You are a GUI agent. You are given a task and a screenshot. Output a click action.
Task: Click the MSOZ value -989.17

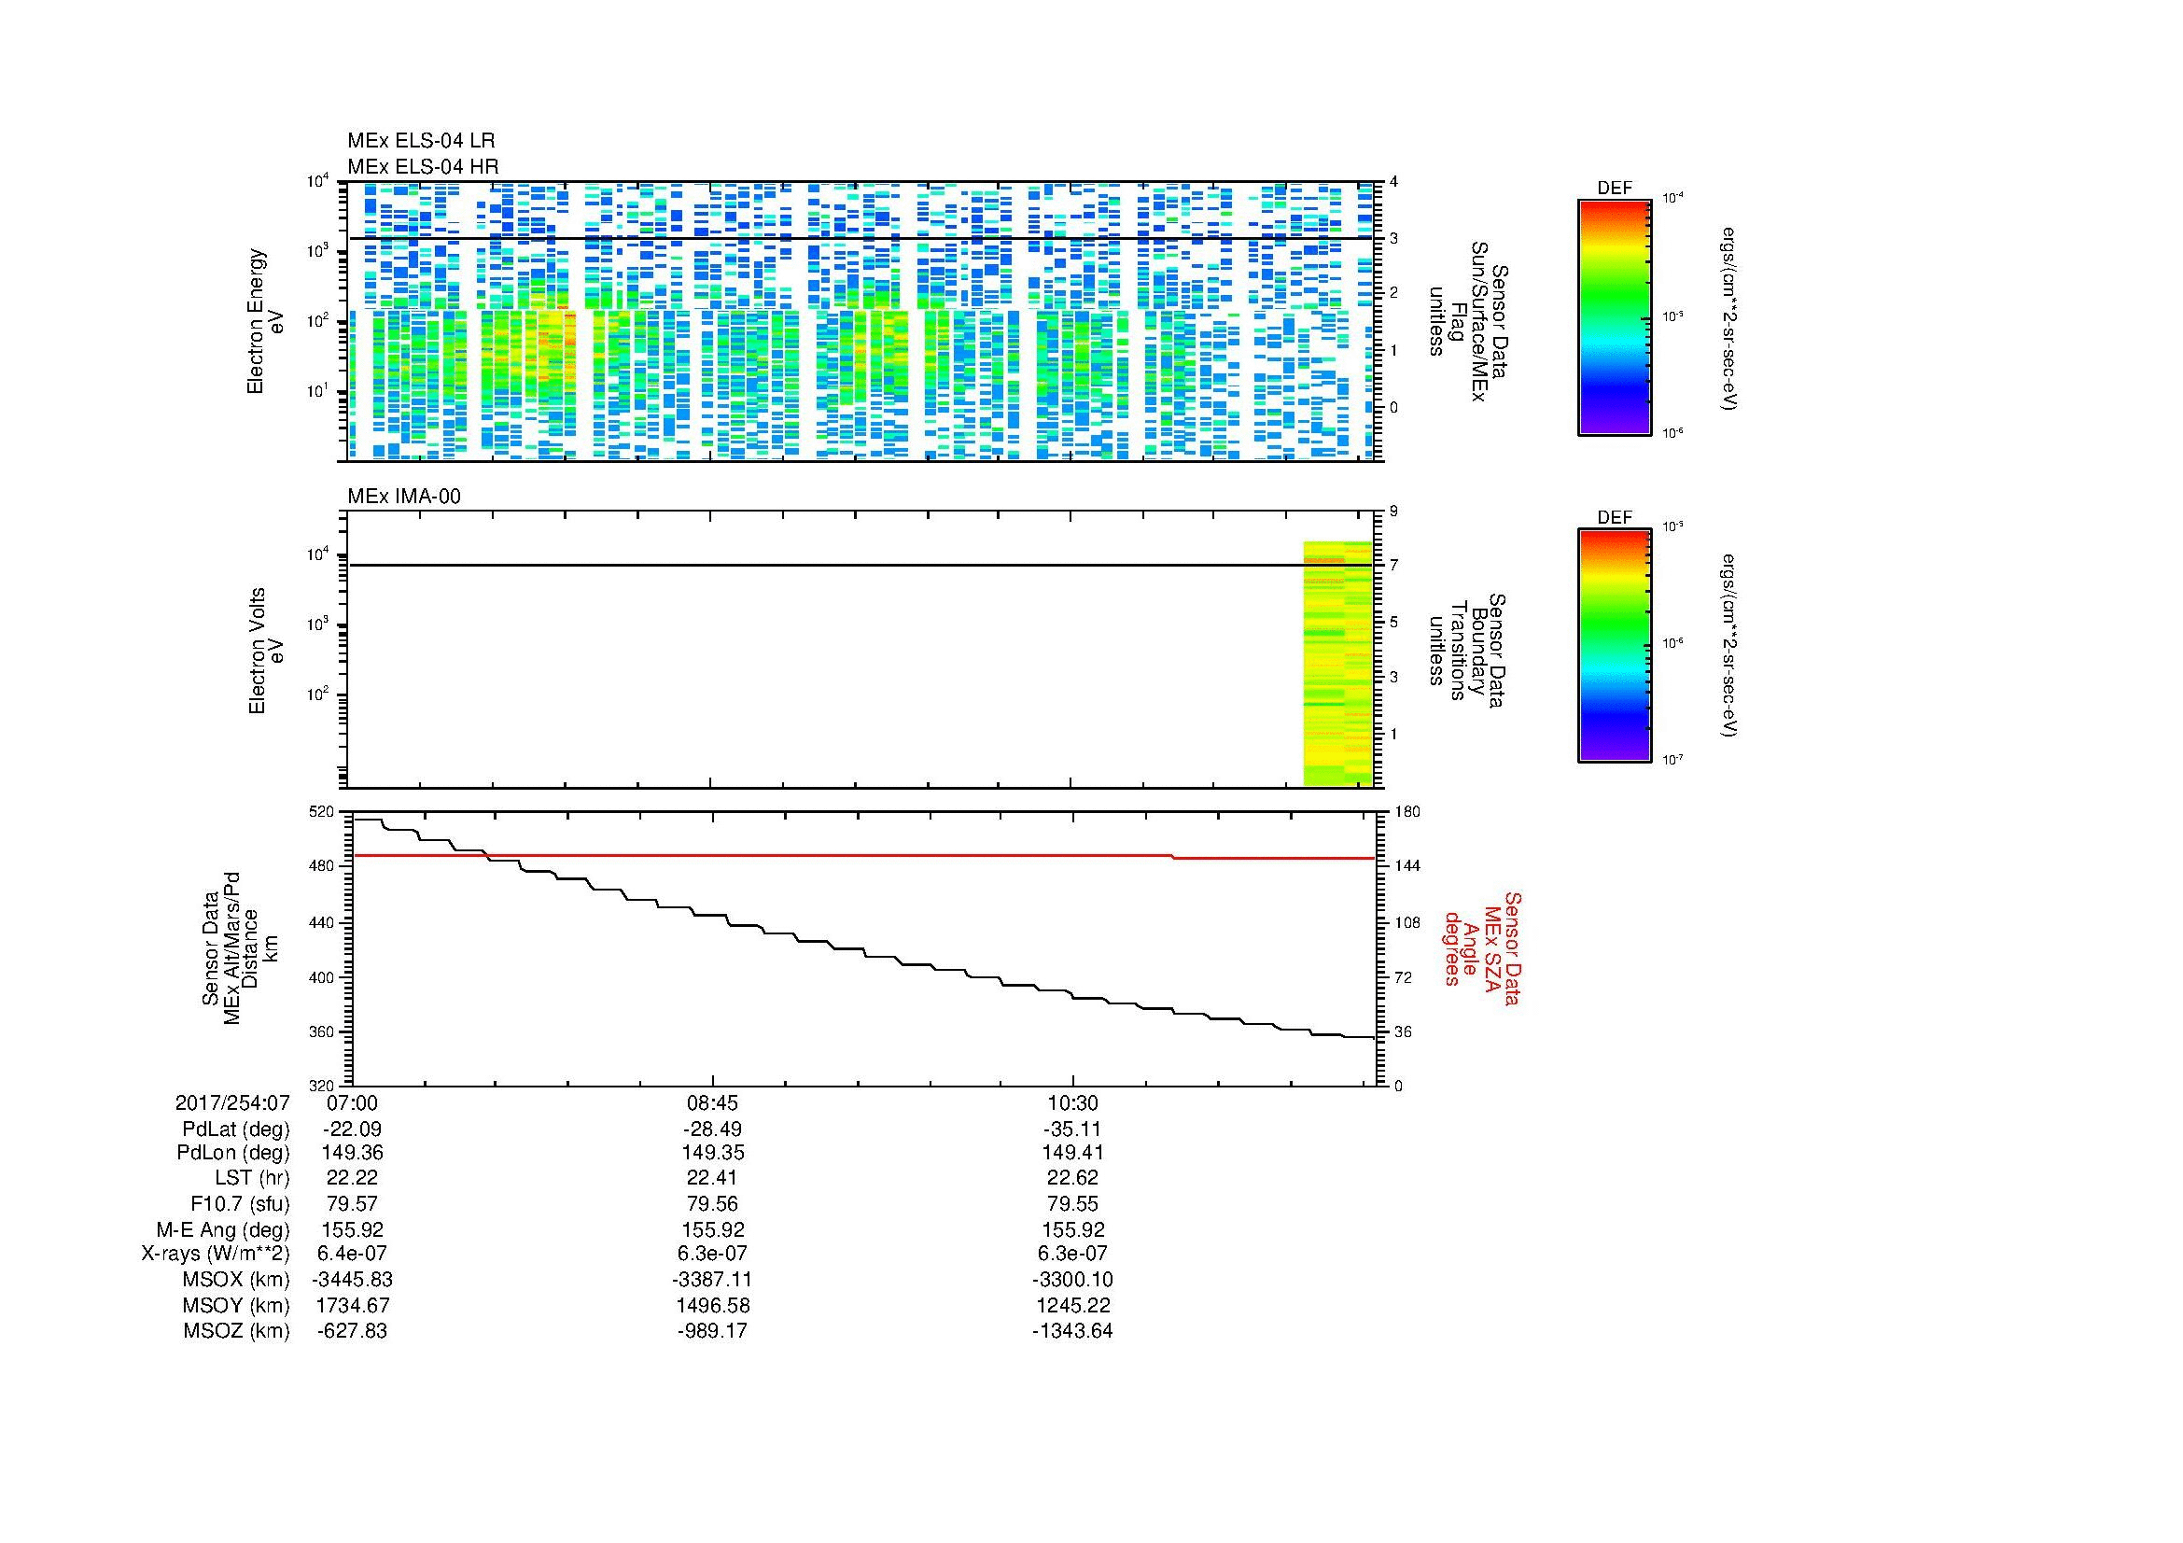[712, 1331]
